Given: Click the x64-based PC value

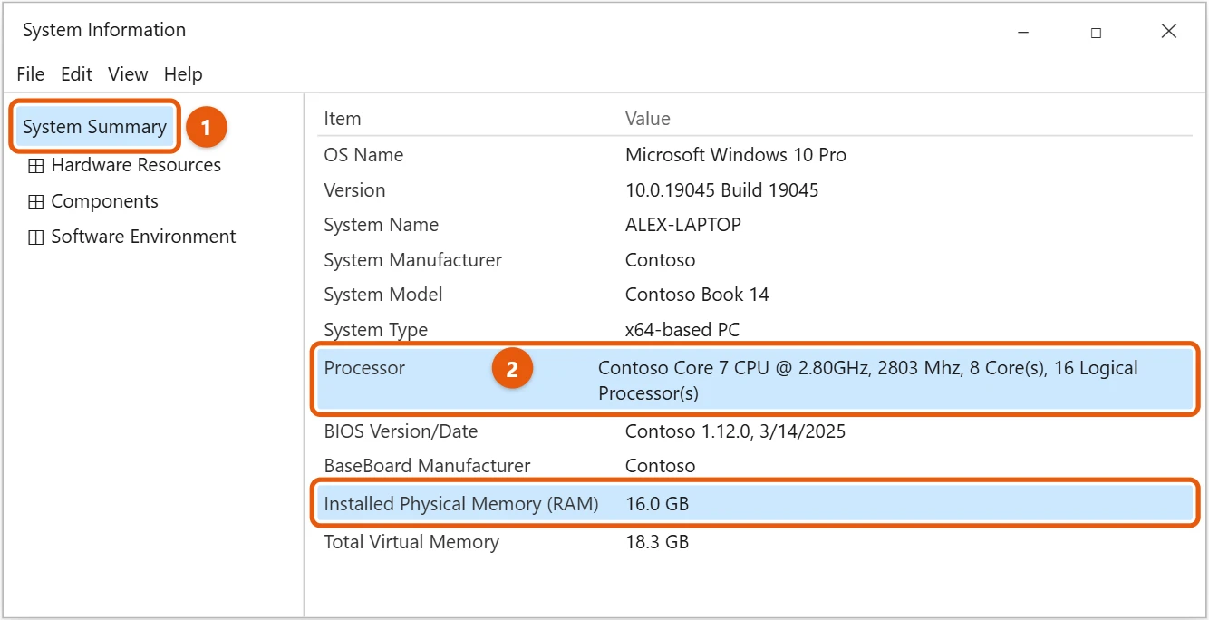Looking at the screenshot, I should tap(682, 330).
